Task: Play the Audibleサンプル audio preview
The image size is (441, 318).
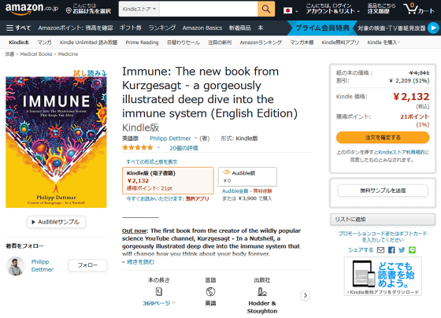Action: (56, 222)
